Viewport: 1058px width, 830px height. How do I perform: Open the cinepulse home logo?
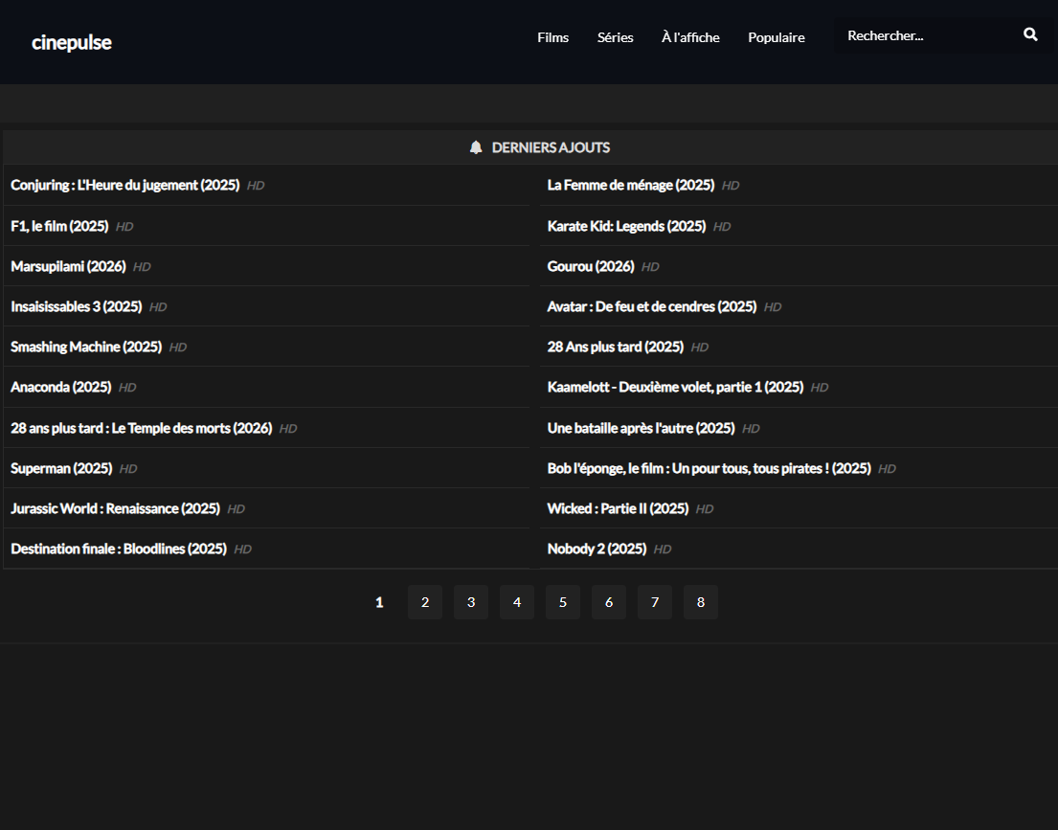click(x=72, y=42)
